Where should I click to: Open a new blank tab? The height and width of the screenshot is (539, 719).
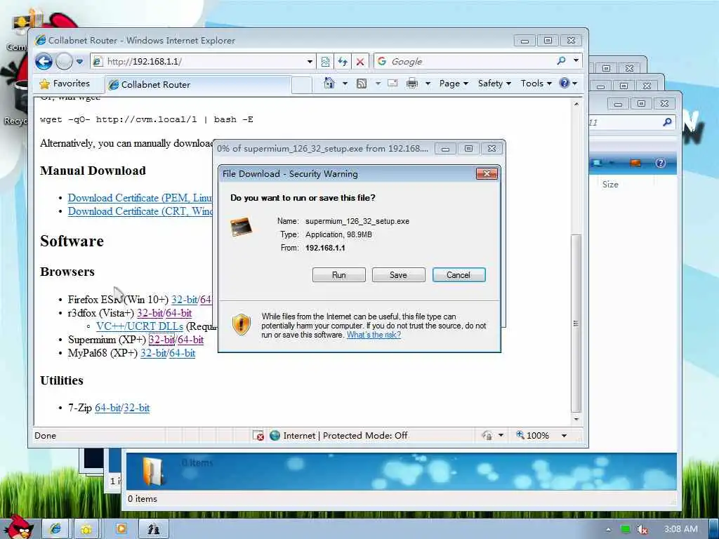(302, 85)
